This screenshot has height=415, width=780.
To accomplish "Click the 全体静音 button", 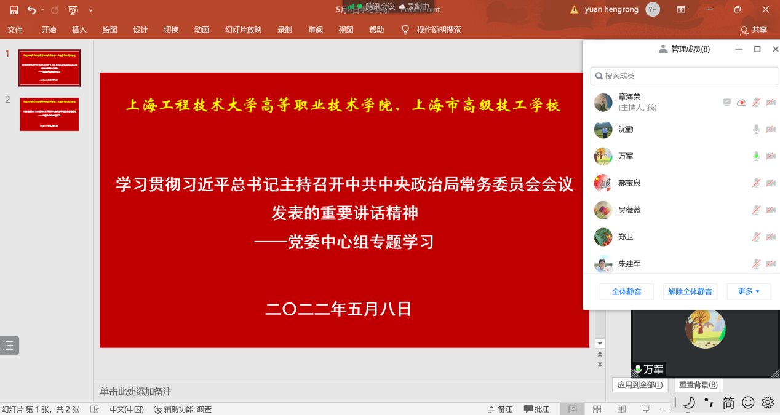I will (626, 291).
